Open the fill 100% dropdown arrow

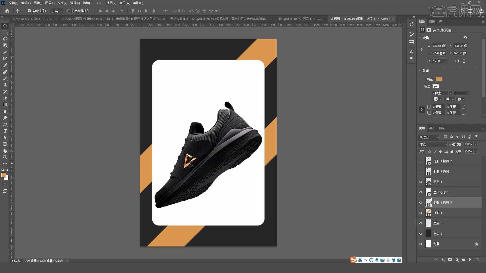coord(475,151)
